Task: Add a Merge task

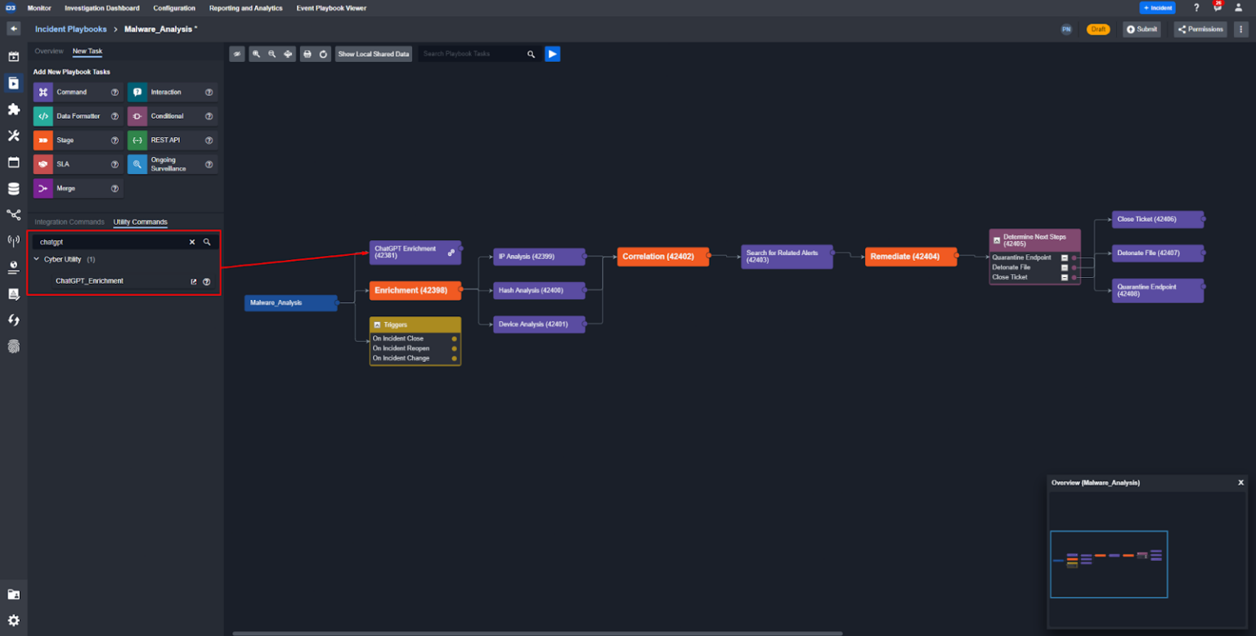Action: click(x=78, y=188)
